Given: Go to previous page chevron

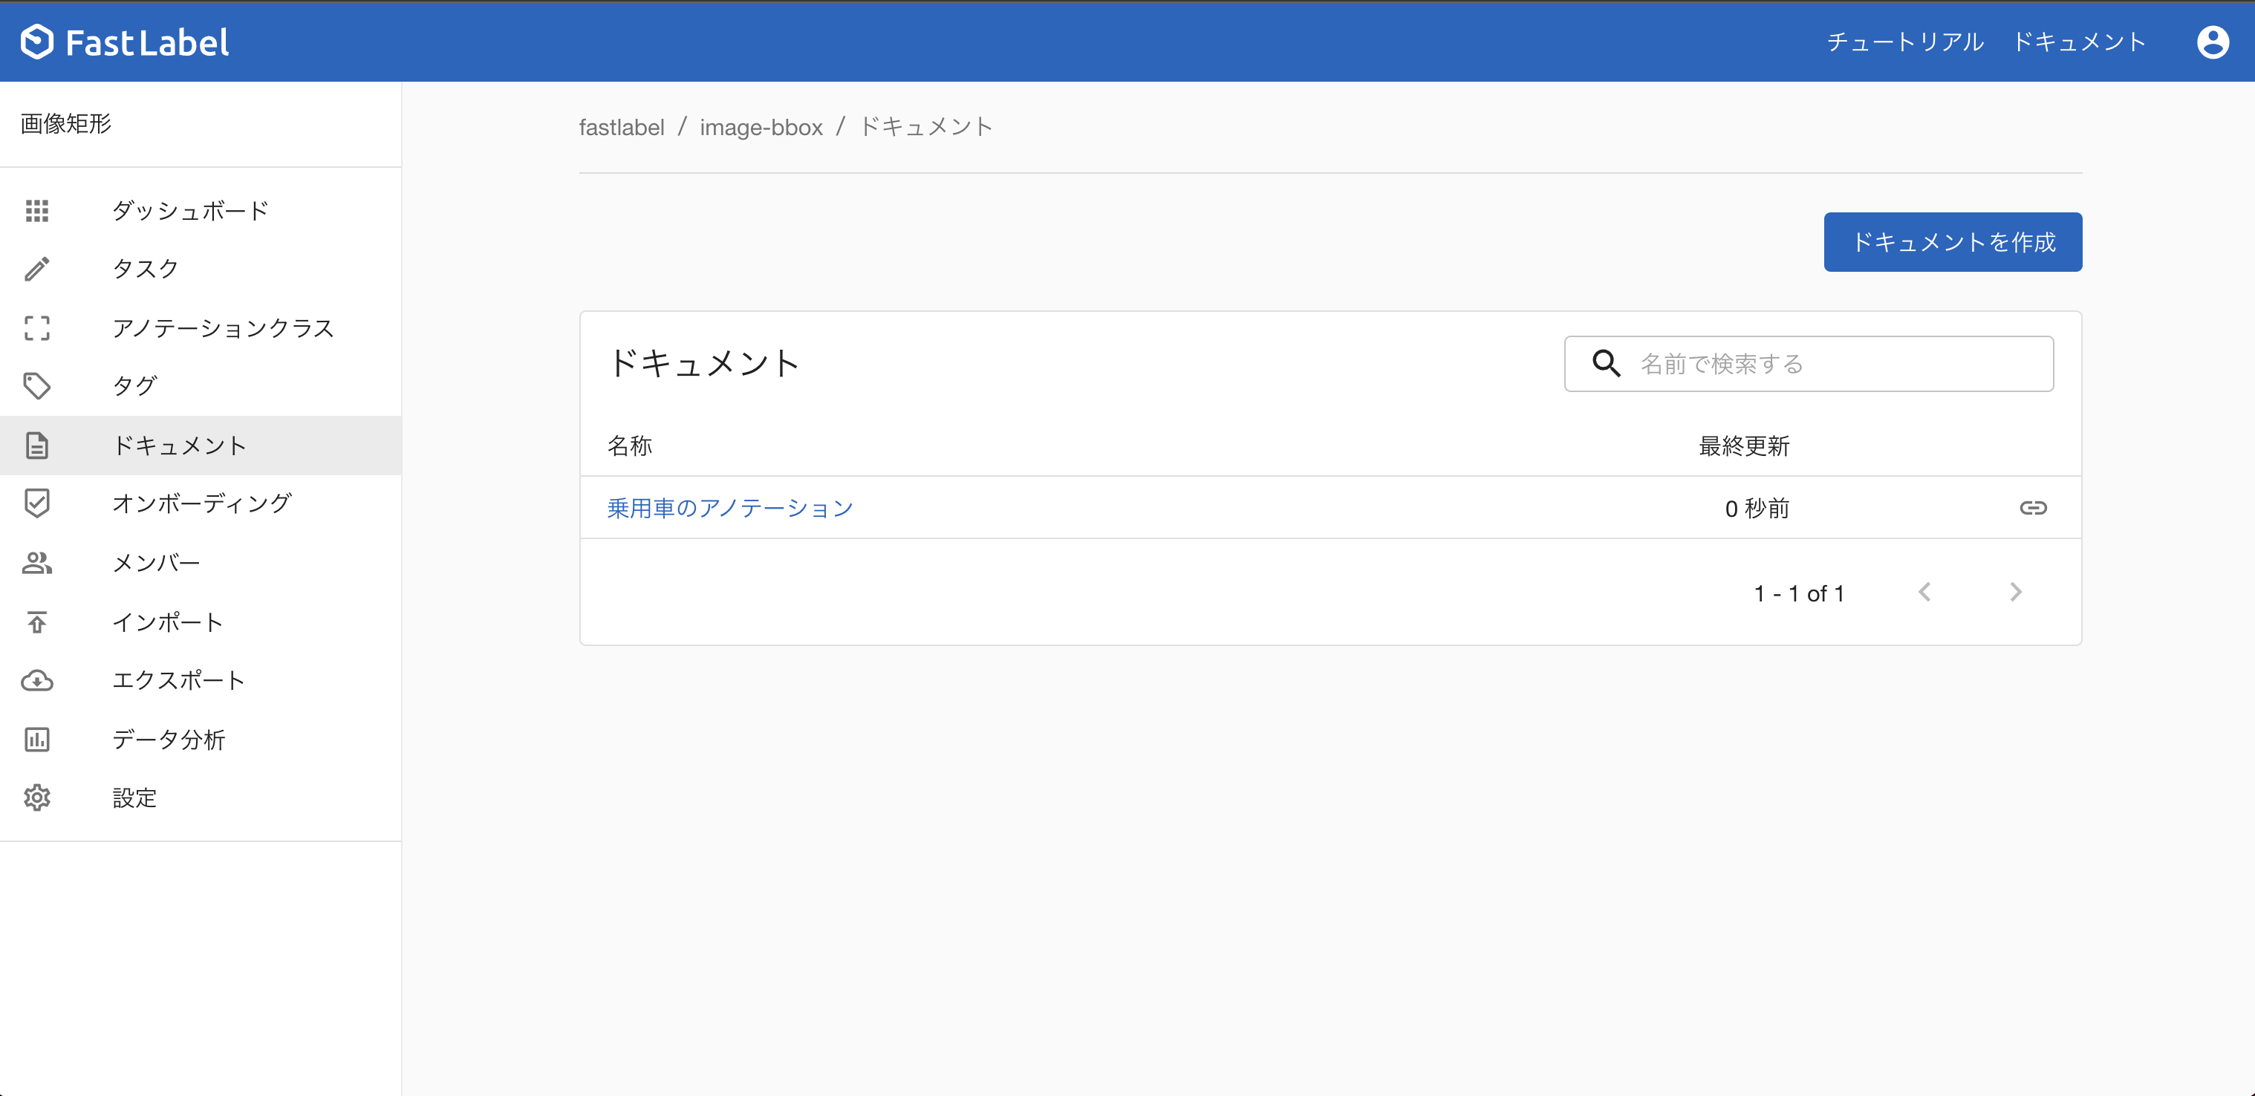Looking at the screenshot, I should [x=1924, y=593].
